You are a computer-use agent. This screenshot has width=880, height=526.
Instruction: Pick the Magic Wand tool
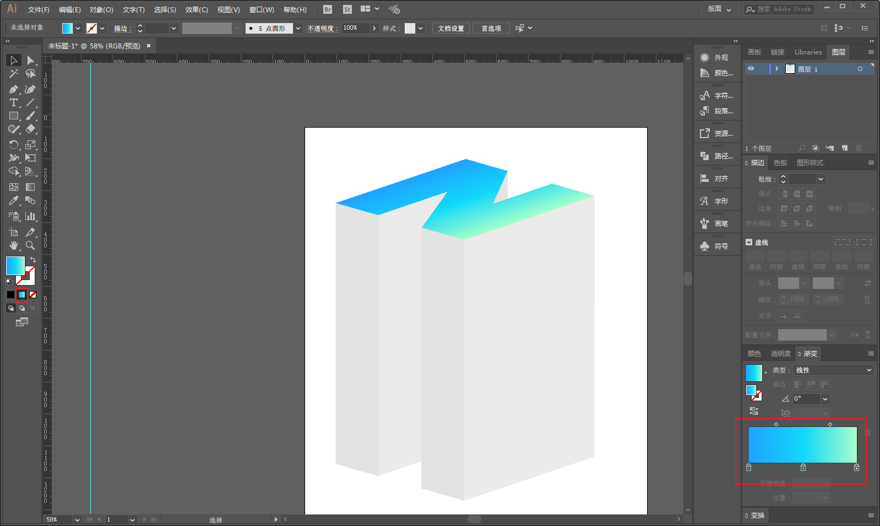tap(14, 74)
